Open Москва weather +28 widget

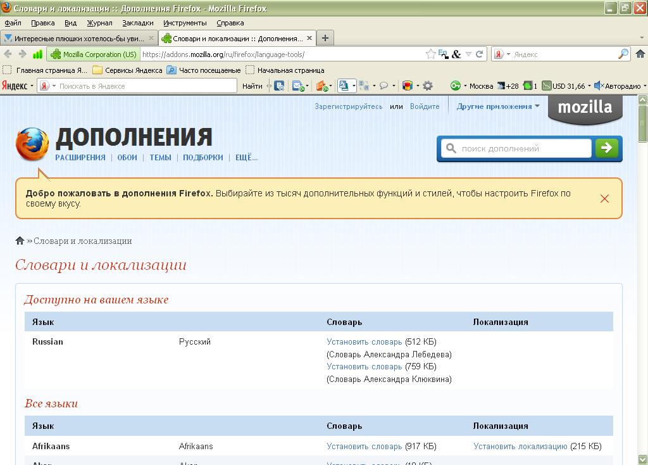tap(494, 86)
